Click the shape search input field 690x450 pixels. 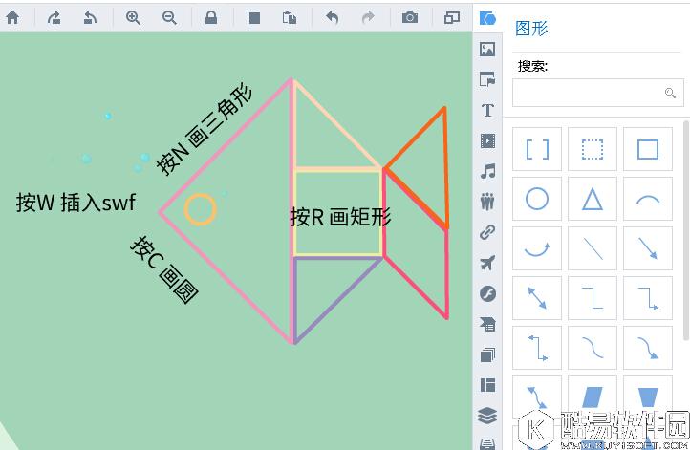point(598,93)
